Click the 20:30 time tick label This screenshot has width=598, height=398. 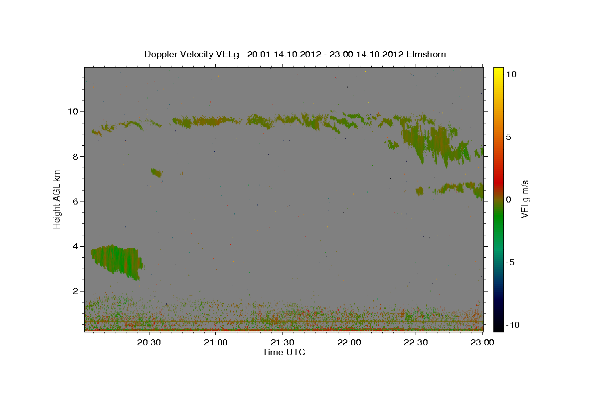[x=149, y=342]
